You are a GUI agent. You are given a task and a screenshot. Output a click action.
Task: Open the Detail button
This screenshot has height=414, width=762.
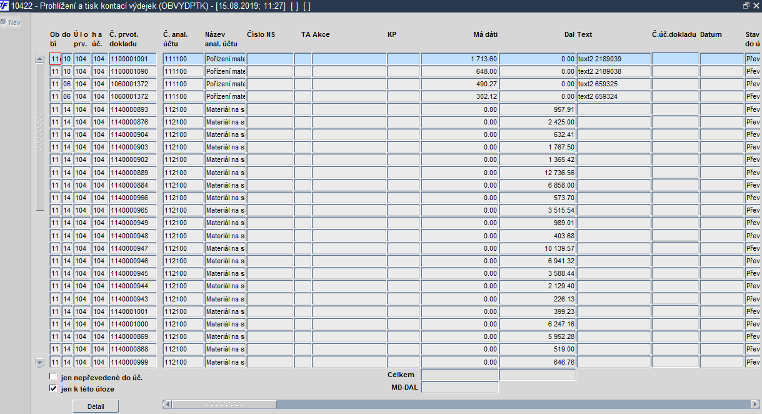point(96,406)
